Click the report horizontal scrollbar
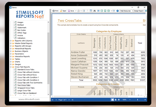This screenshot has height=107, width=156. point(90,97)
